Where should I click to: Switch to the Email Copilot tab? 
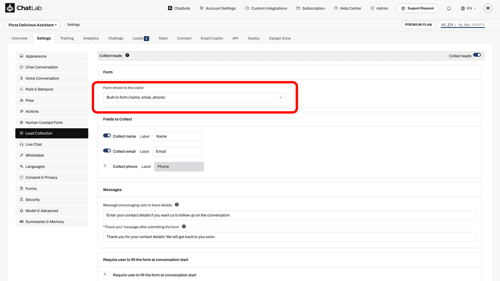pos(212,38)
